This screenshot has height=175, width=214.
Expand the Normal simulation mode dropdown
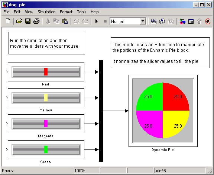143,21
